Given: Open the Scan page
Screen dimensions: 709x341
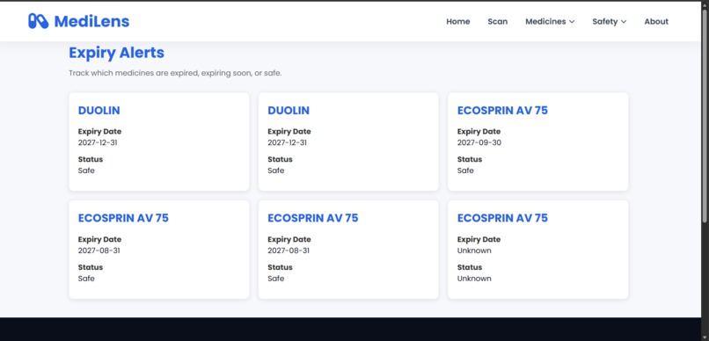Looking at the screenshot, I should pos(497,21).
